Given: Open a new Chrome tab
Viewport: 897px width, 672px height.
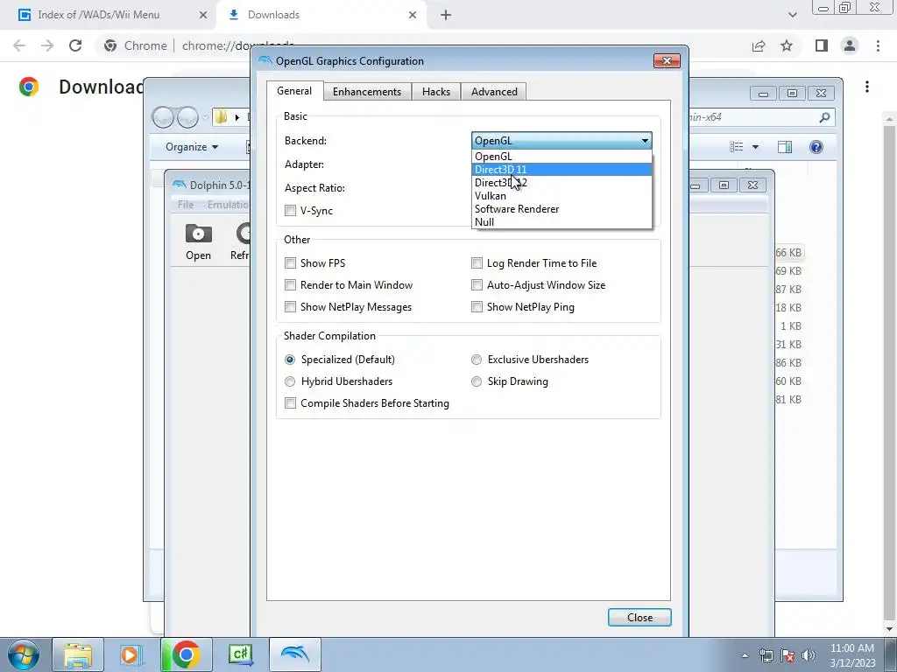Looking at the screenshot, I should 446,15.
